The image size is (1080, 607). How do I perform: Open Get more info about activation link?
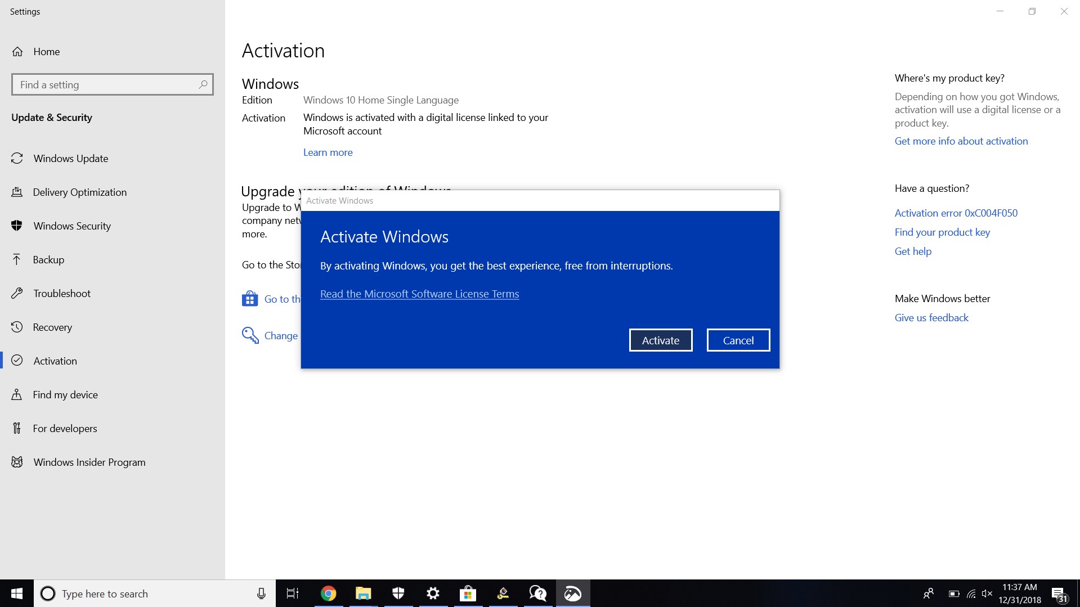pyautogui.click(x=961, y=141)
